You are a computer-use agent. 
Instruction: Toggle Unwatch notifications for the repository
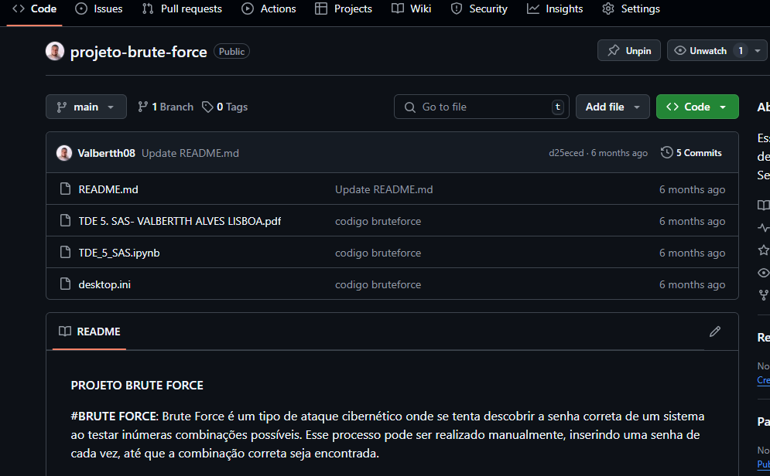pos(700,51)
